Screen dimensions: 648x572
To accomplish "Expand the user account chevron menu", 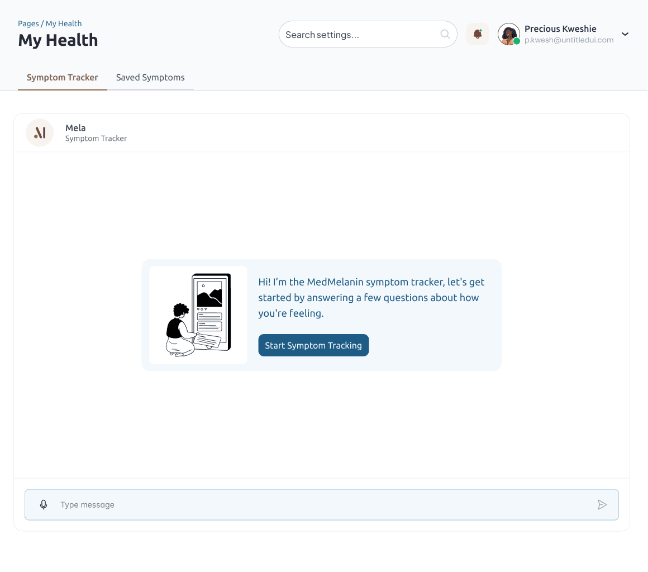I will pyautogui.click(x=625, y=34).
